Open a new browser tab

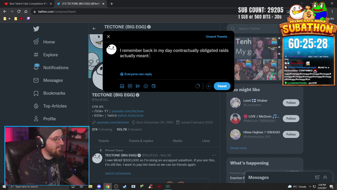[x=112, y=4]
